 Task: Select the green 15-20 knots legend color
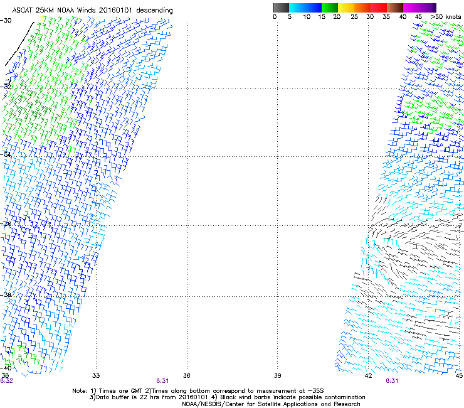330,8
